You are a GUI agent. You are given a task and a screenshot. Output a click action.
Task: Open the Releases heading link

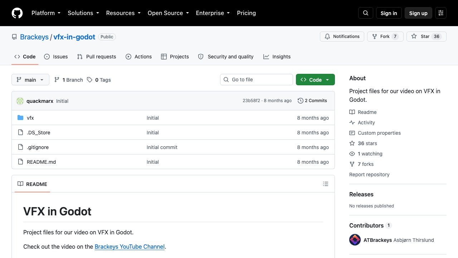pos(361,194)
